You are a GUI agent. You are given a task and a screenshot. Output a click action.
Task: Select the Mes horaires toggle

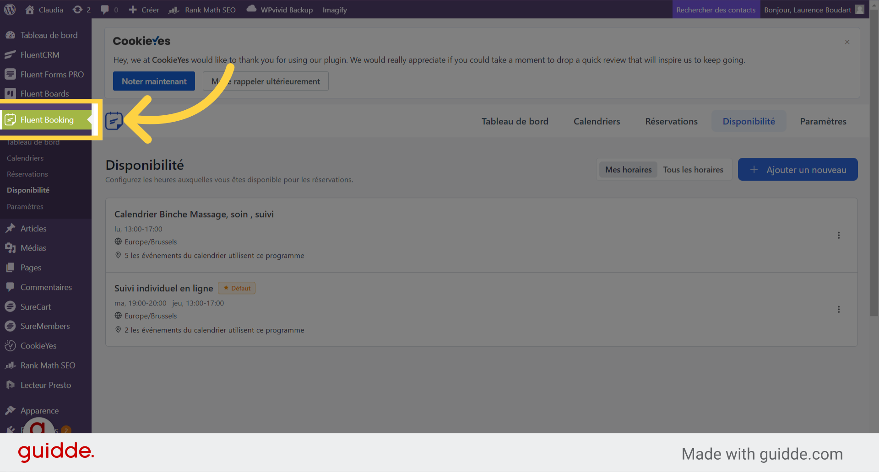click(628, 170)
